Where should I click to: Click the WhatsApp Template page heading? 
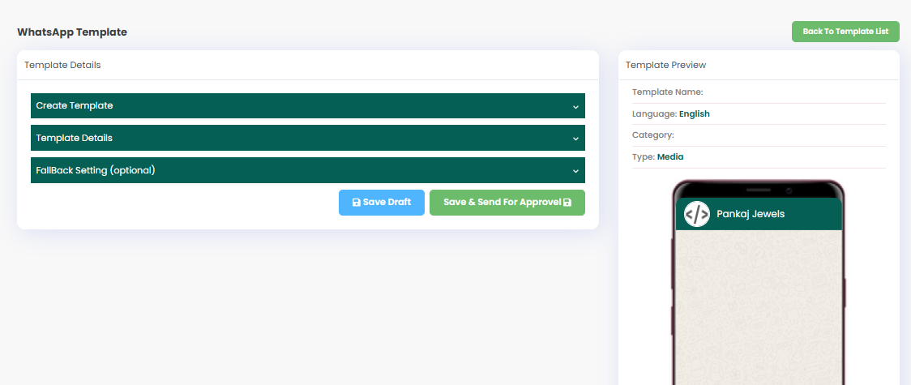click(72, 32)
